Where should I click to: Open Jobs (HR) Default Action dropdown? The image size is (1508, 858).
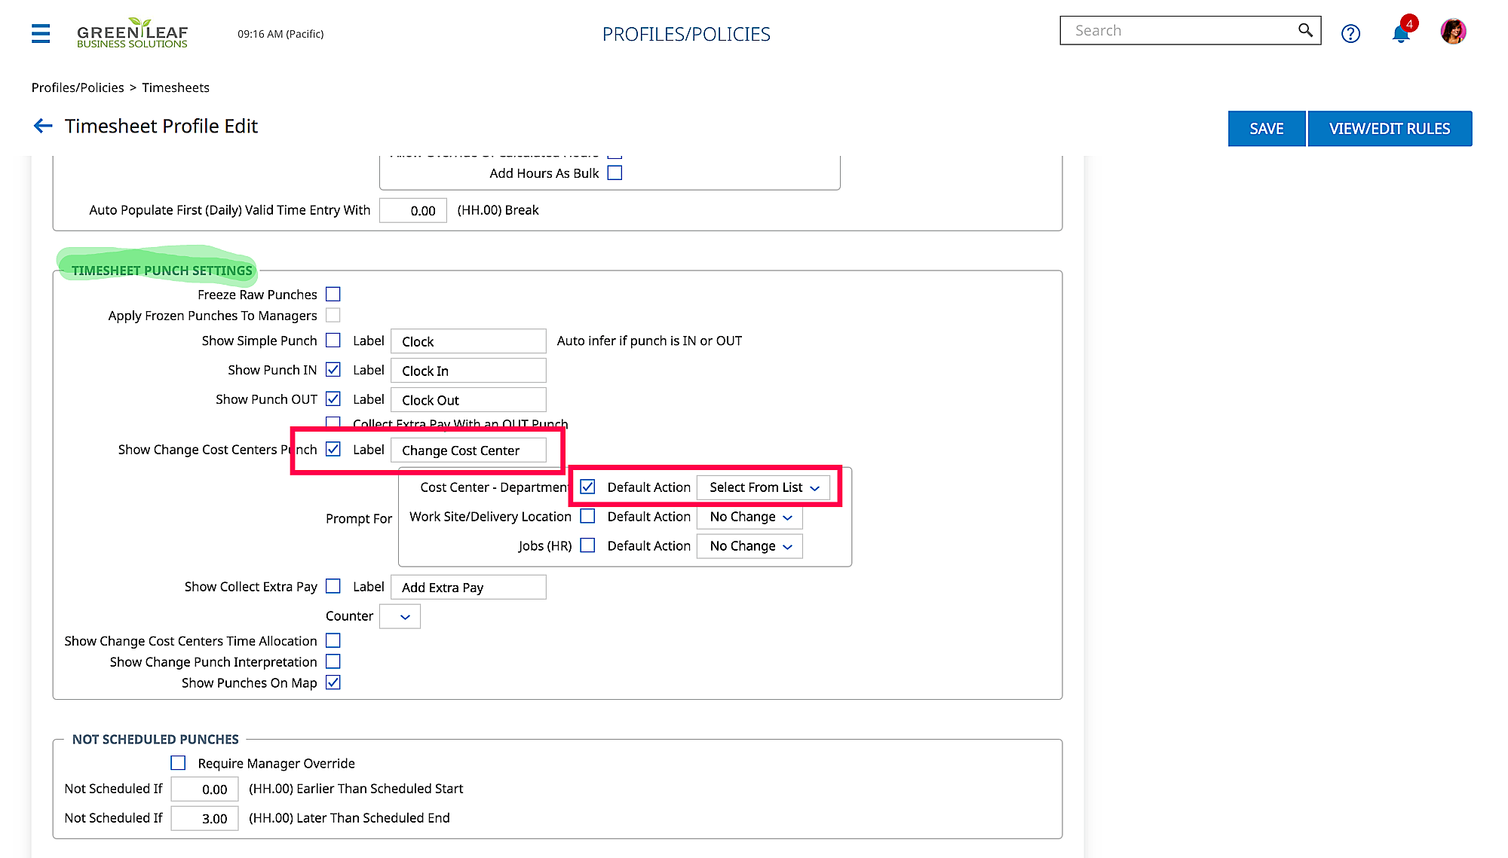[749, 546]
